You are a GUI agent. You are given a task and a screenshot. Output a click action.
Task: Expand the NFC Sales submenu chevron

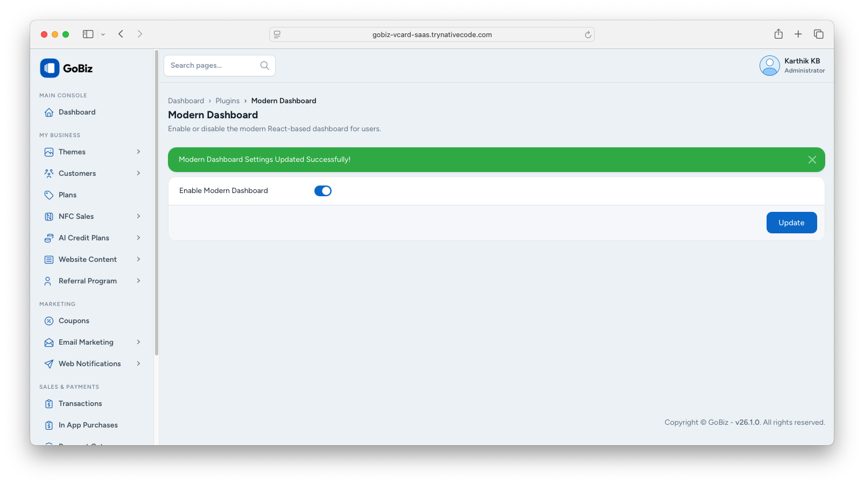point(138,216)
